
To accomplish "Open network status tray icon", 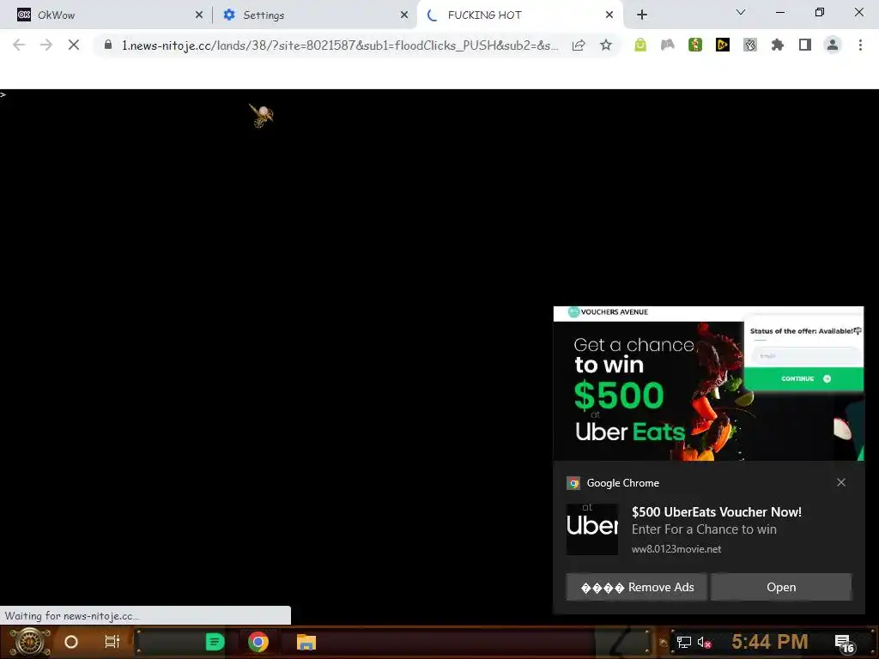I will click(683, 642).
